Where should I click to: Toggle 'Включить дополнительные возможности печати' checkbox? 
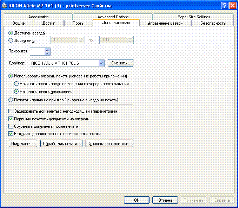11,134
